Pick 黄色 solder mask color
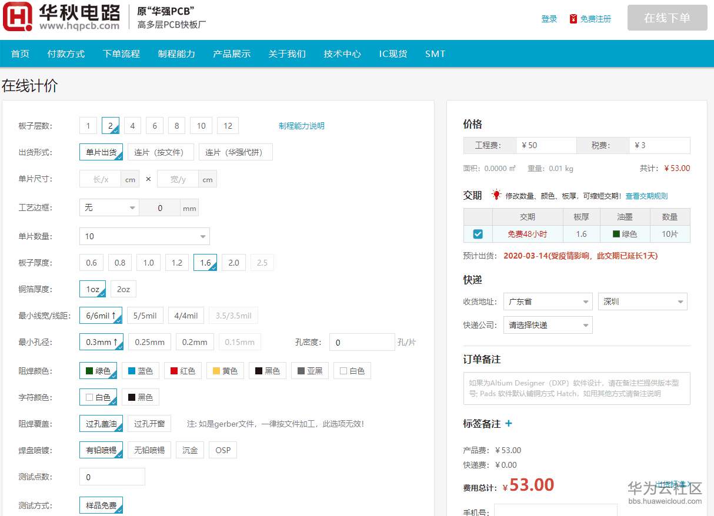The image size is (714, 516). click(x=225, y=371)
